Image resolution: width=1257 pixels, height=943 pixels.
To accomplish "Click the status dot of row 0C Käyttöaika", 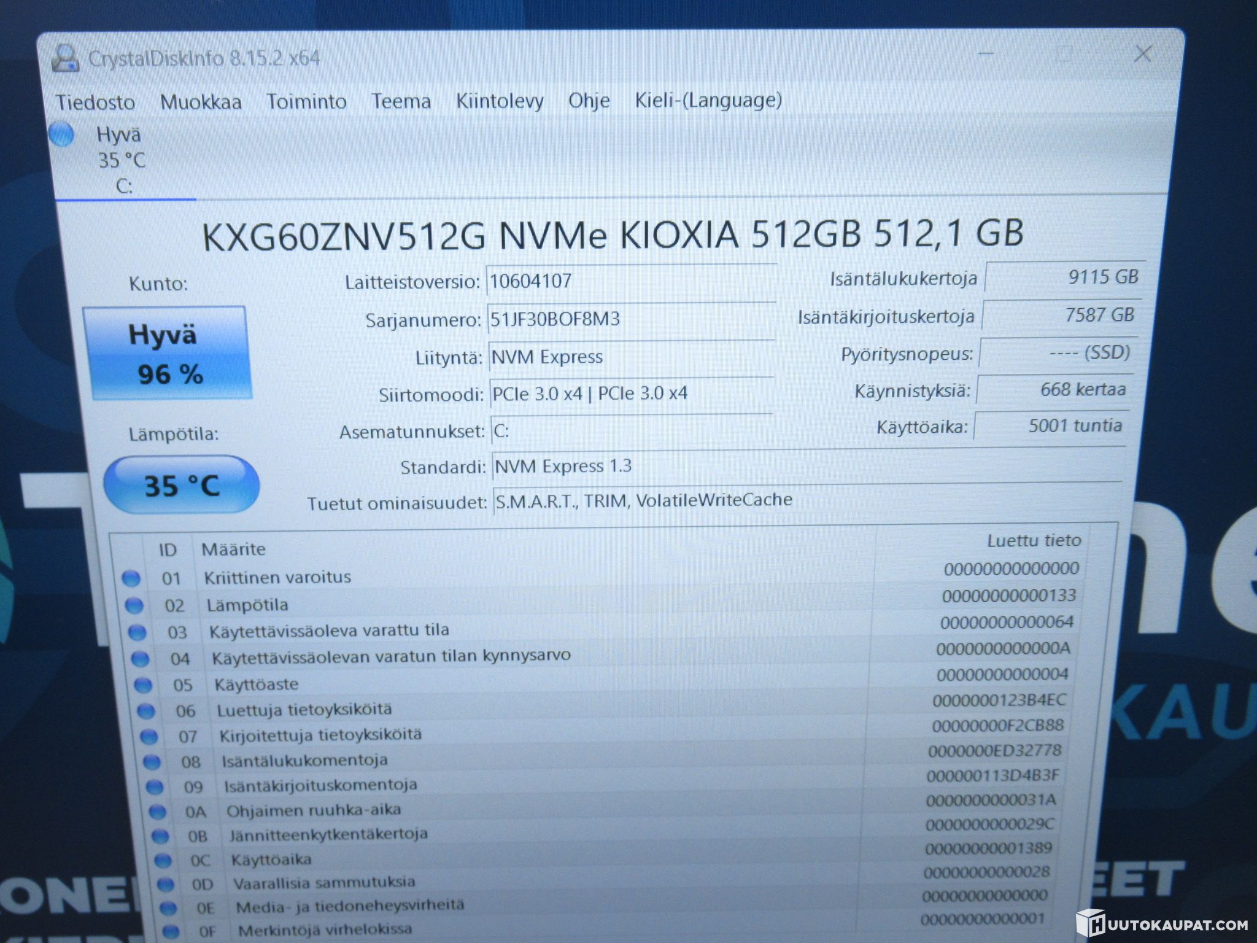I will coord(163,860).
